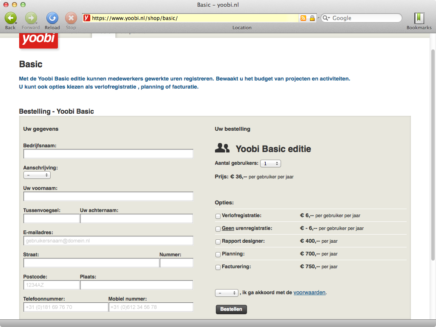Click the vertical page scrollbar
The image size is (436, 327).
pos(433,155)
